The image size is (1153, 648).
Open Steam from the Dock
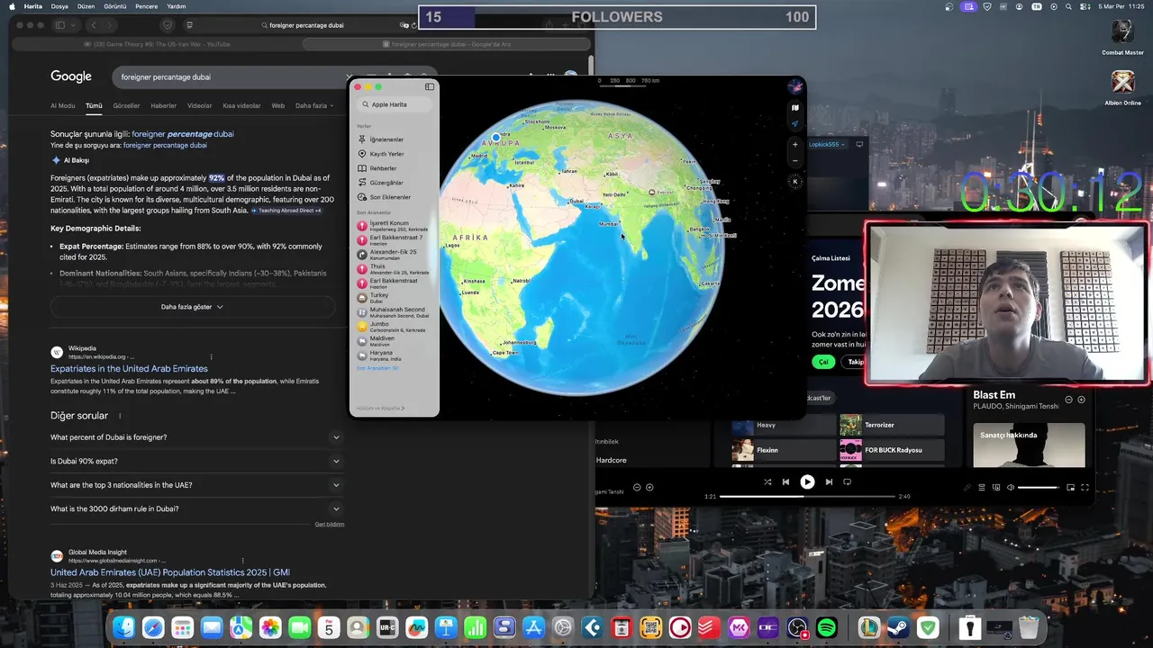898,627
